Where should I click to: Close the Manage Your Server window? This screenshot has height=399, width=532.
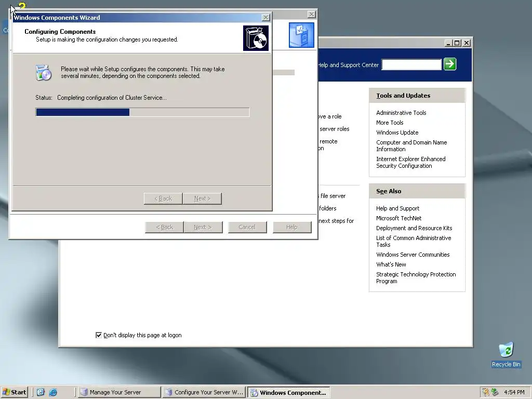(x=467, y=43)
